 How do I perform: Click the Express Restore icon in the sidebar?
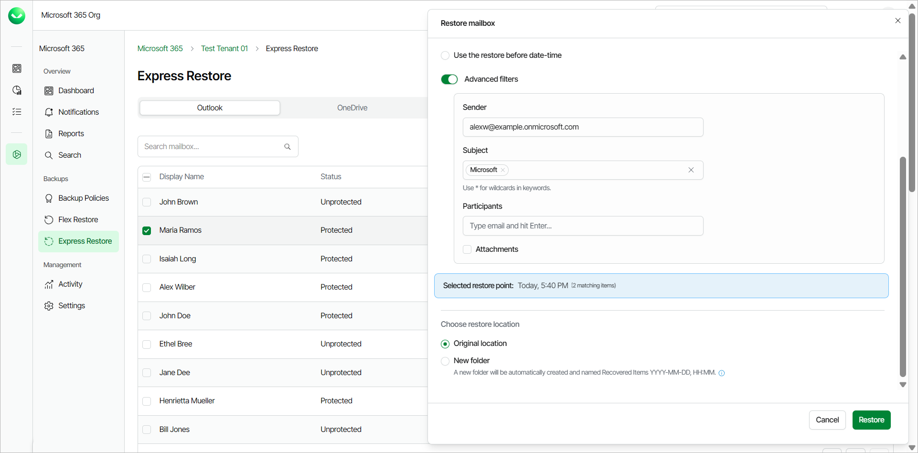[49, 241]
